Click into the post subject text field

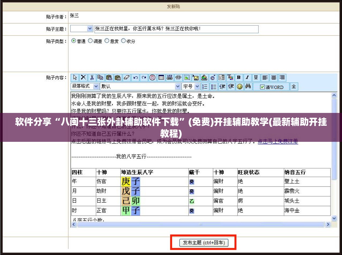[x=176, y=29]
